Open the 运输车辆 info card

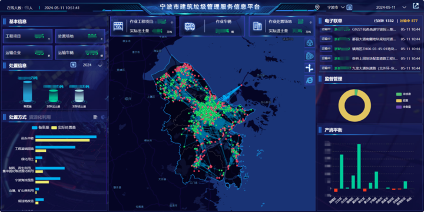80,52
